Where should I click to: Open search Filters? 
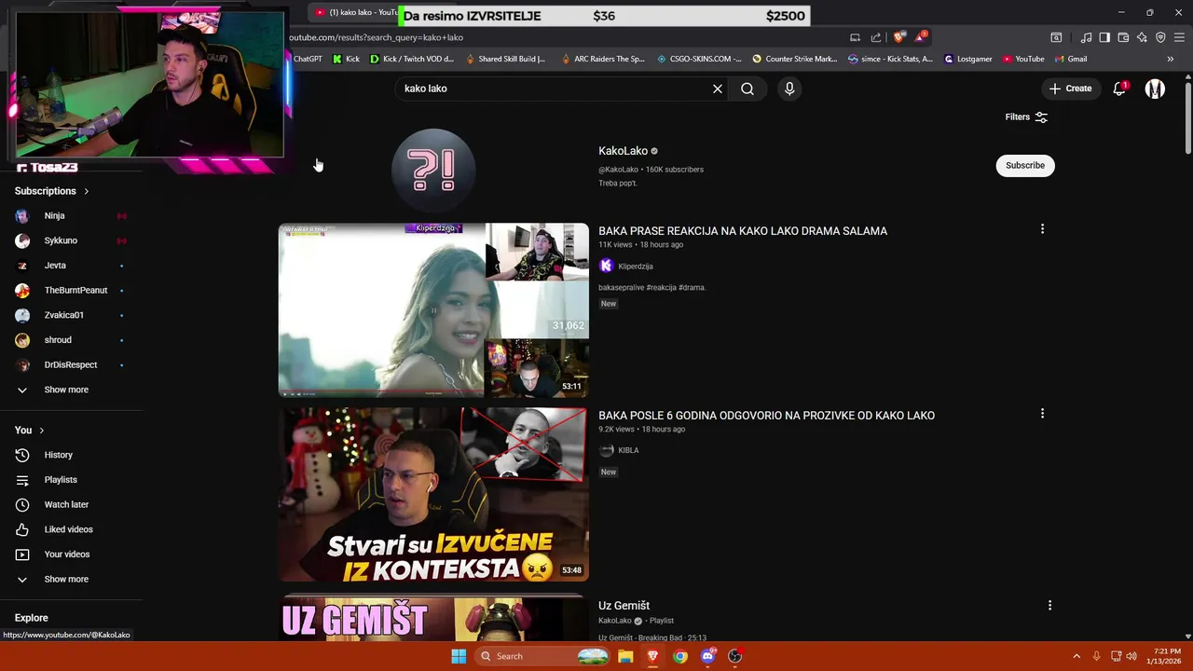[x=1026, y=116]
